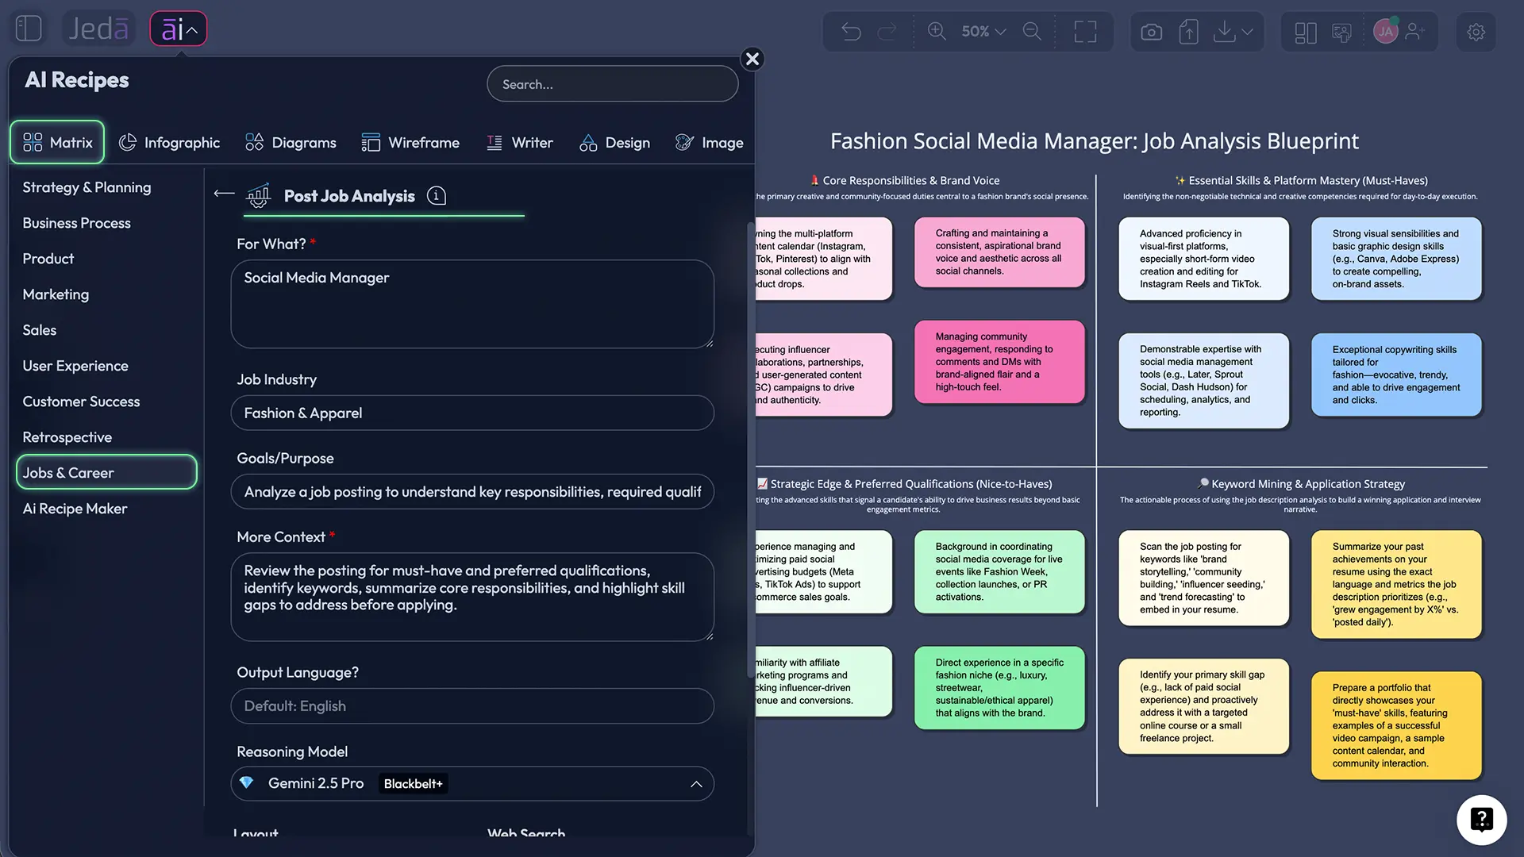Switch to the Writer tab
This screenshot has height=857, width=1524.
(x=519, y=143)
